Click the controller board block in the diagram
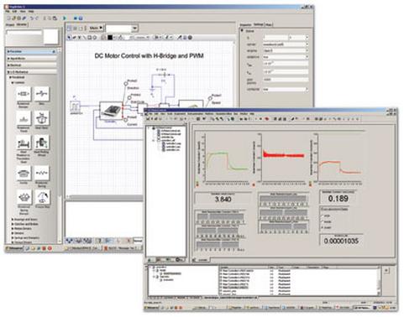 tap(111, 111)
